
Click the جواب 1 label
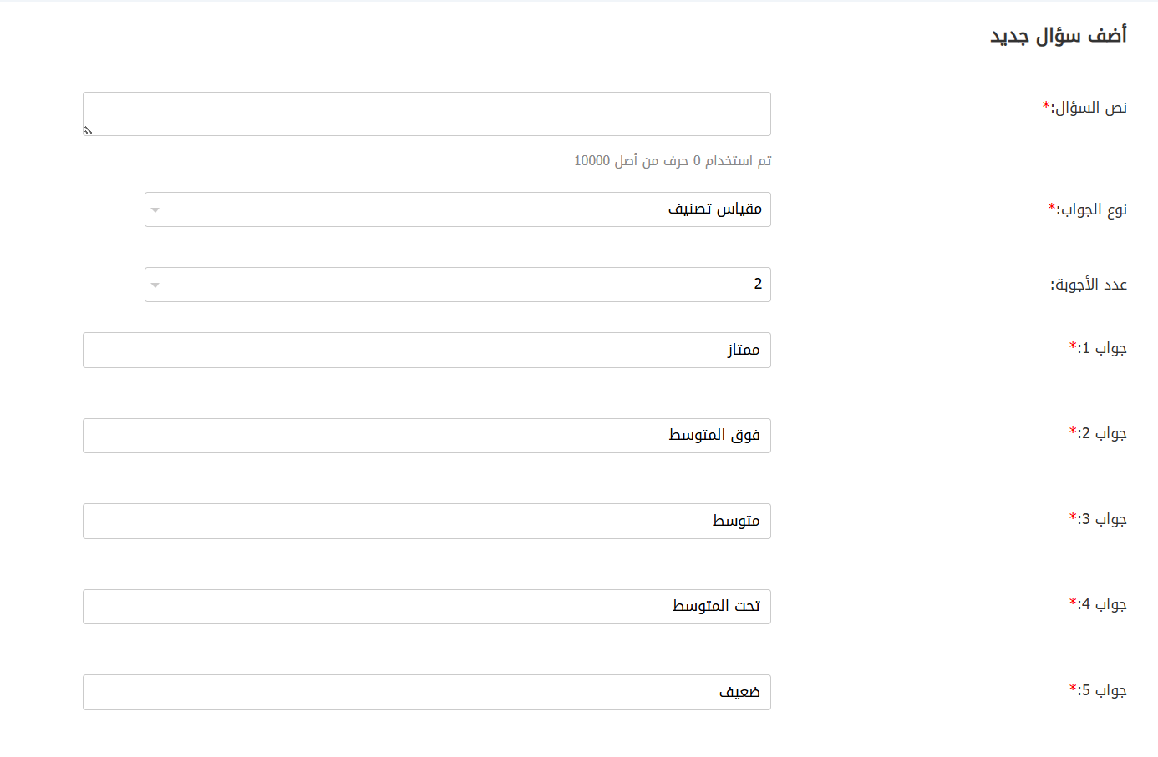[1102, 348]
